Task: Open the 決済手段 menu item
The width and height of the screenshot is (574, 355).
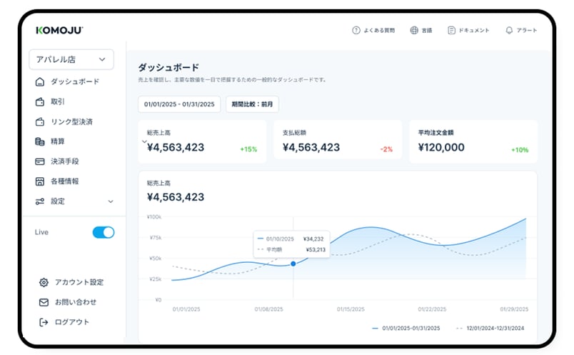Action: [x=64, y=161]
